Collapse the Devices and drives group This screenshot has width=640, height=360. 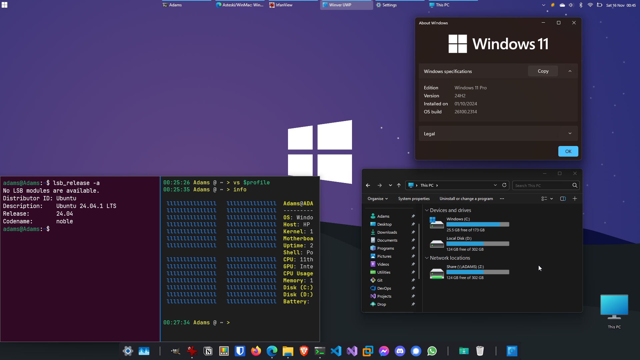427,210
